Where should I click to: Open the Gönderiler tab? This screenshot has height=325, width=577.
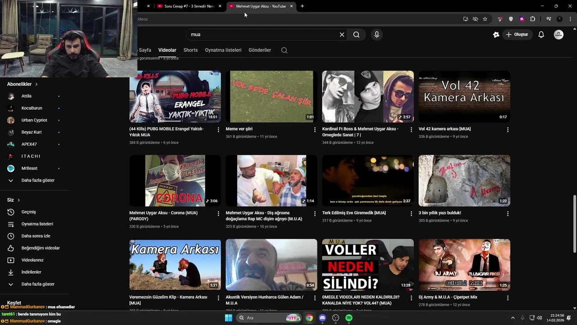[x=260, y=50]
